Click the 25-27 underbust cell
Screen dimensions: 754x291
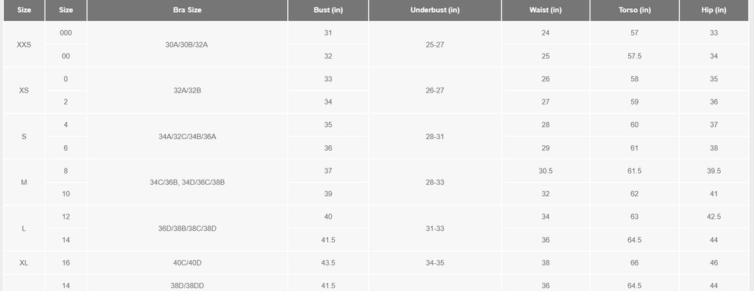pos(435,44)
